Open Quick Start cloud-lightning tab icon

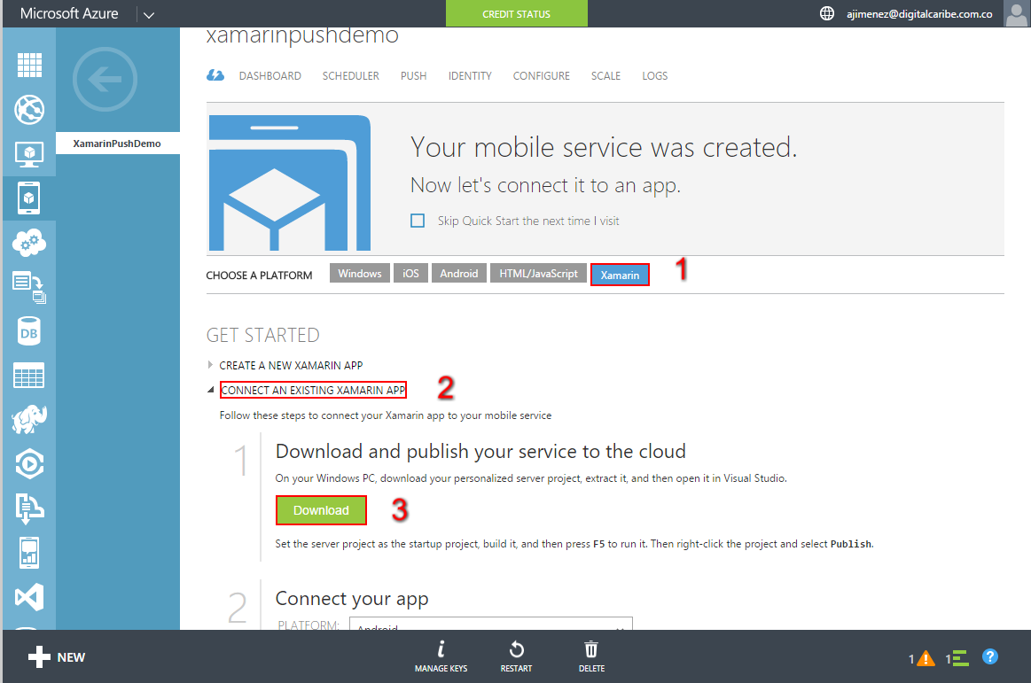pyautogui.click(x=215, y=75)
